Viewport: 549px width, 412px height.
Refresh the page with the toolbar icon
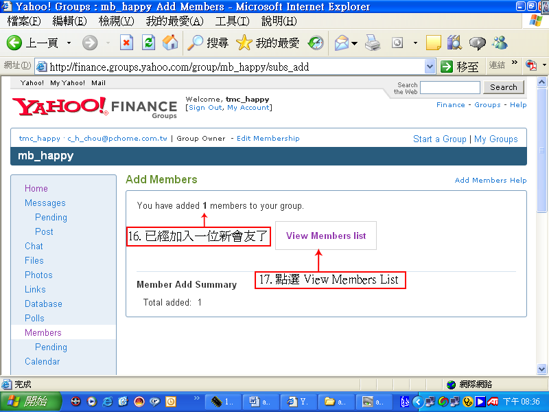pyautogui.click(x=148, y=43)
